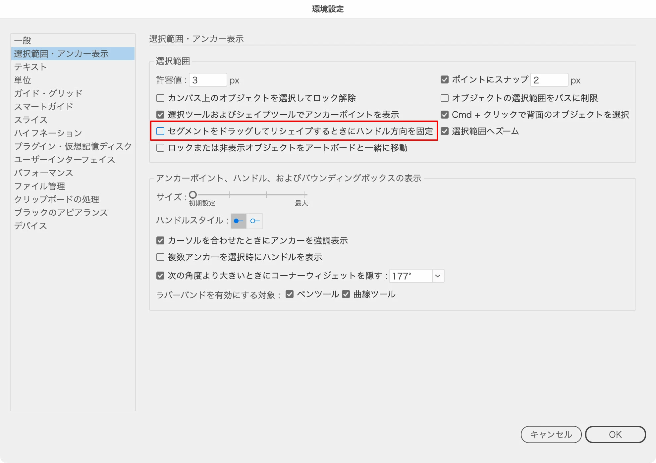Enable handle direction lock when reshaping segments

click(160, 131)
